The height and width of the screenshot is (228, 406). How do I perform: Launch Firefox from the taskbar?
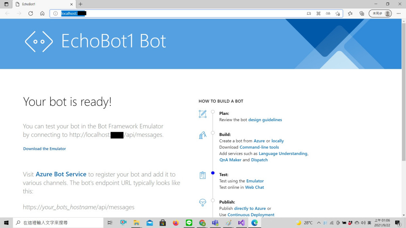176,222
